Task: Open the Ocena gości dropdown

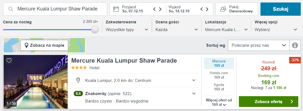Action: [x=177, y=29]
